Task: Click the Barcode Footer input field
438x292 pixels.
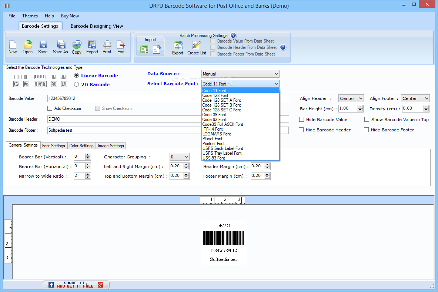Action: point(168,130)
